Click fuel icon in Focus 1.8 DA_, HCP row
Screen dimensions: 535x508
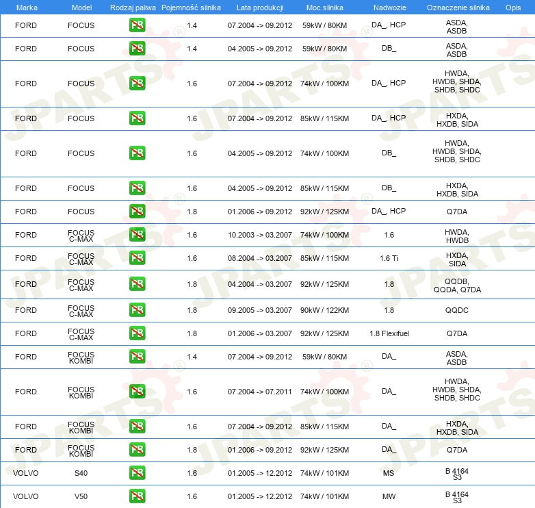[137, 212]
